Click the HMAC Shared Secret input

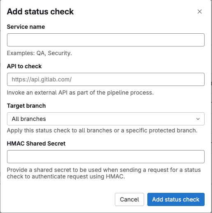(106, 157)
